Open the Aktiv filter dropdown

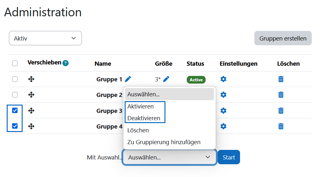[45, 38]
